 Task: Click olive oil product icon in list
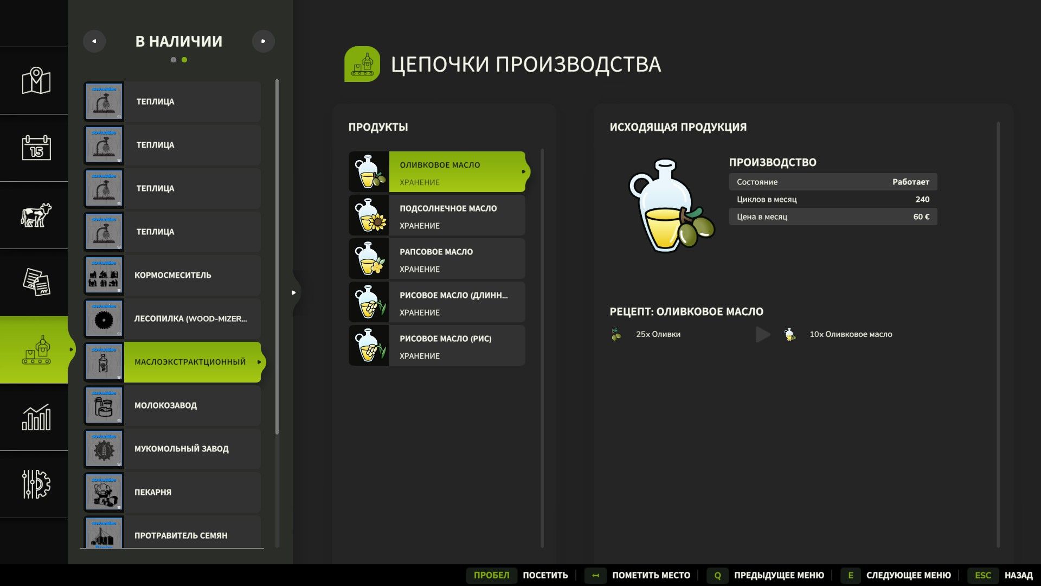[369, 171]
